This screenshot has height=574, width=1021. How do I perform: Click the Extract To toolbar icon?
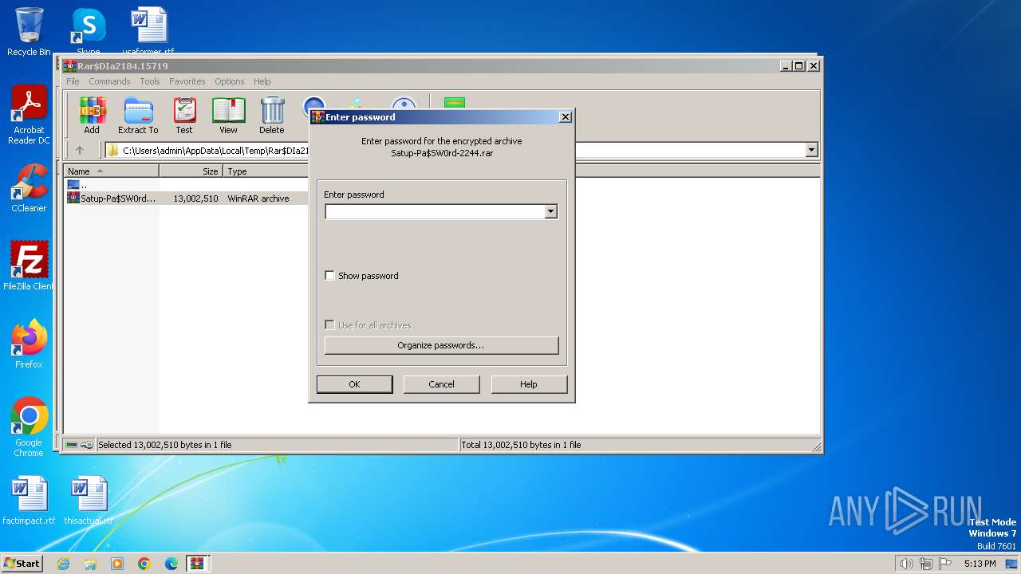click(138, 116)
